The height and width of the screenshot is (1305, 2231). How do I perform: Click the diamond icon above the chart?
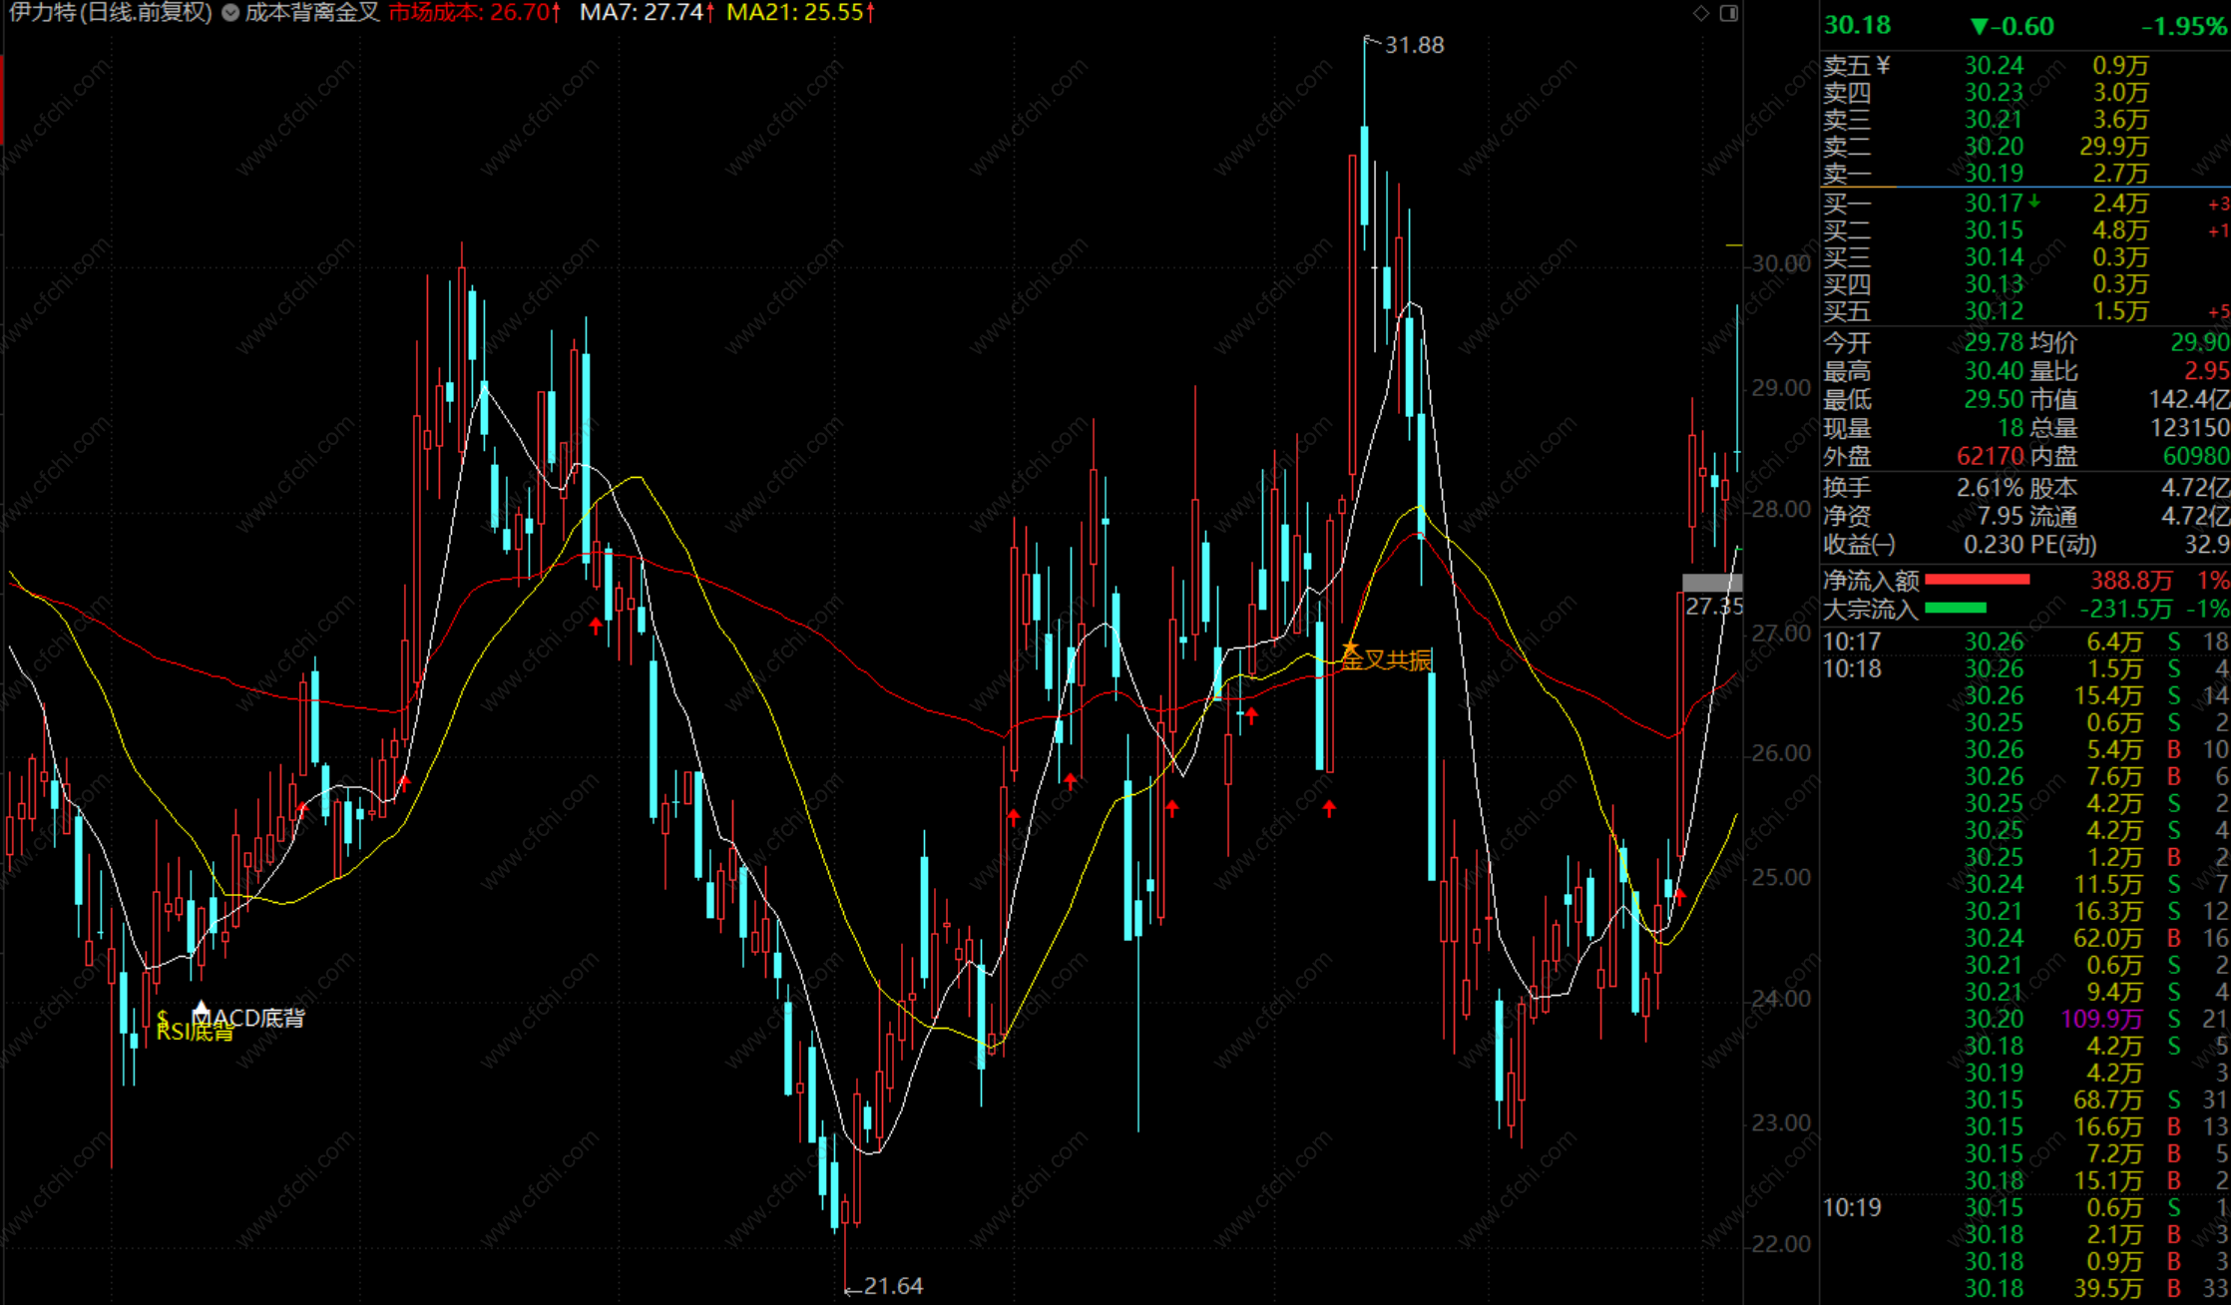click(1701, 13)
